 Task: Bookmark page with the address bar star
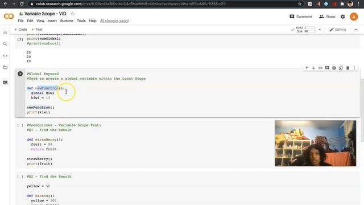pos(300,4)
